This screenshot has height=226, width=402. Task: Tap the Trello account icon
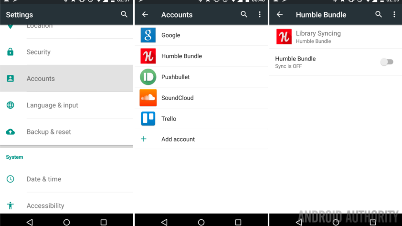(148, 119)
